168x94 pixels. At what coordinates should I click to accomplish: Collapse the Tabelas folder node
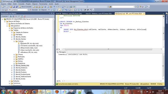pyautogui.click(x=9, y=30)
